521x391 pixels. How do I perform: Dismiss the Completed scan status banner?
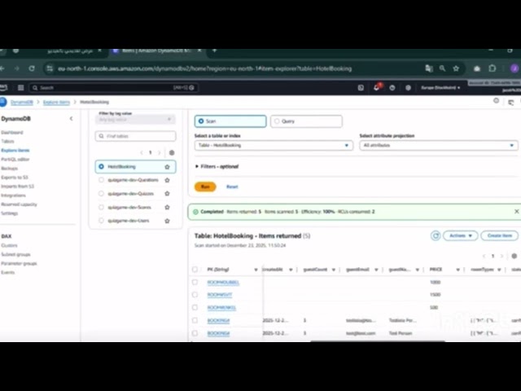[515, 212]
